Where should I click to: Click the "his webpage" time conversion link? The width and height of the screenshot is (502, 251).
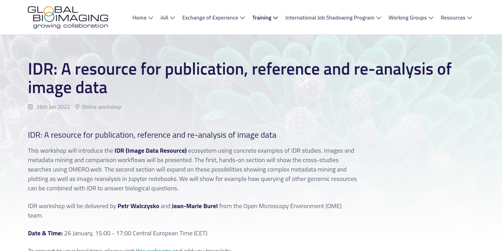[x=153, y=249]
